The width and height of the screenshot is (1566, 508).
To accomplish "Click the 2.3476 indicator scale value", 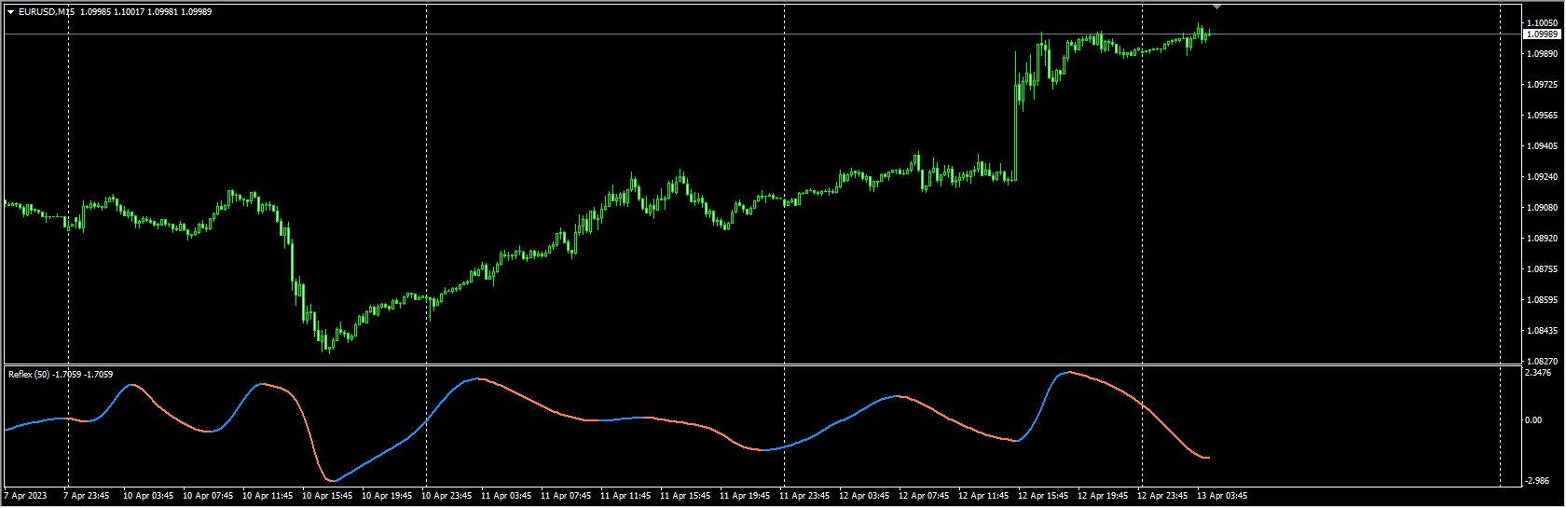I will pyautogui.click(x=1539, y=373).
